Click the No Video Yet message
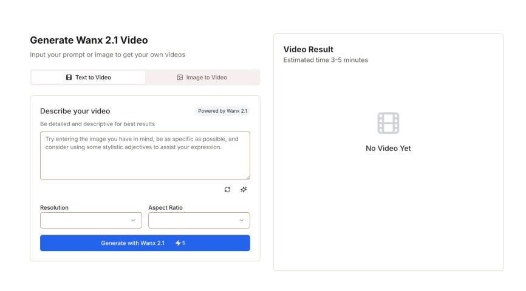The width and height of the screenshot is (526, 291). (x=388, y=149)
